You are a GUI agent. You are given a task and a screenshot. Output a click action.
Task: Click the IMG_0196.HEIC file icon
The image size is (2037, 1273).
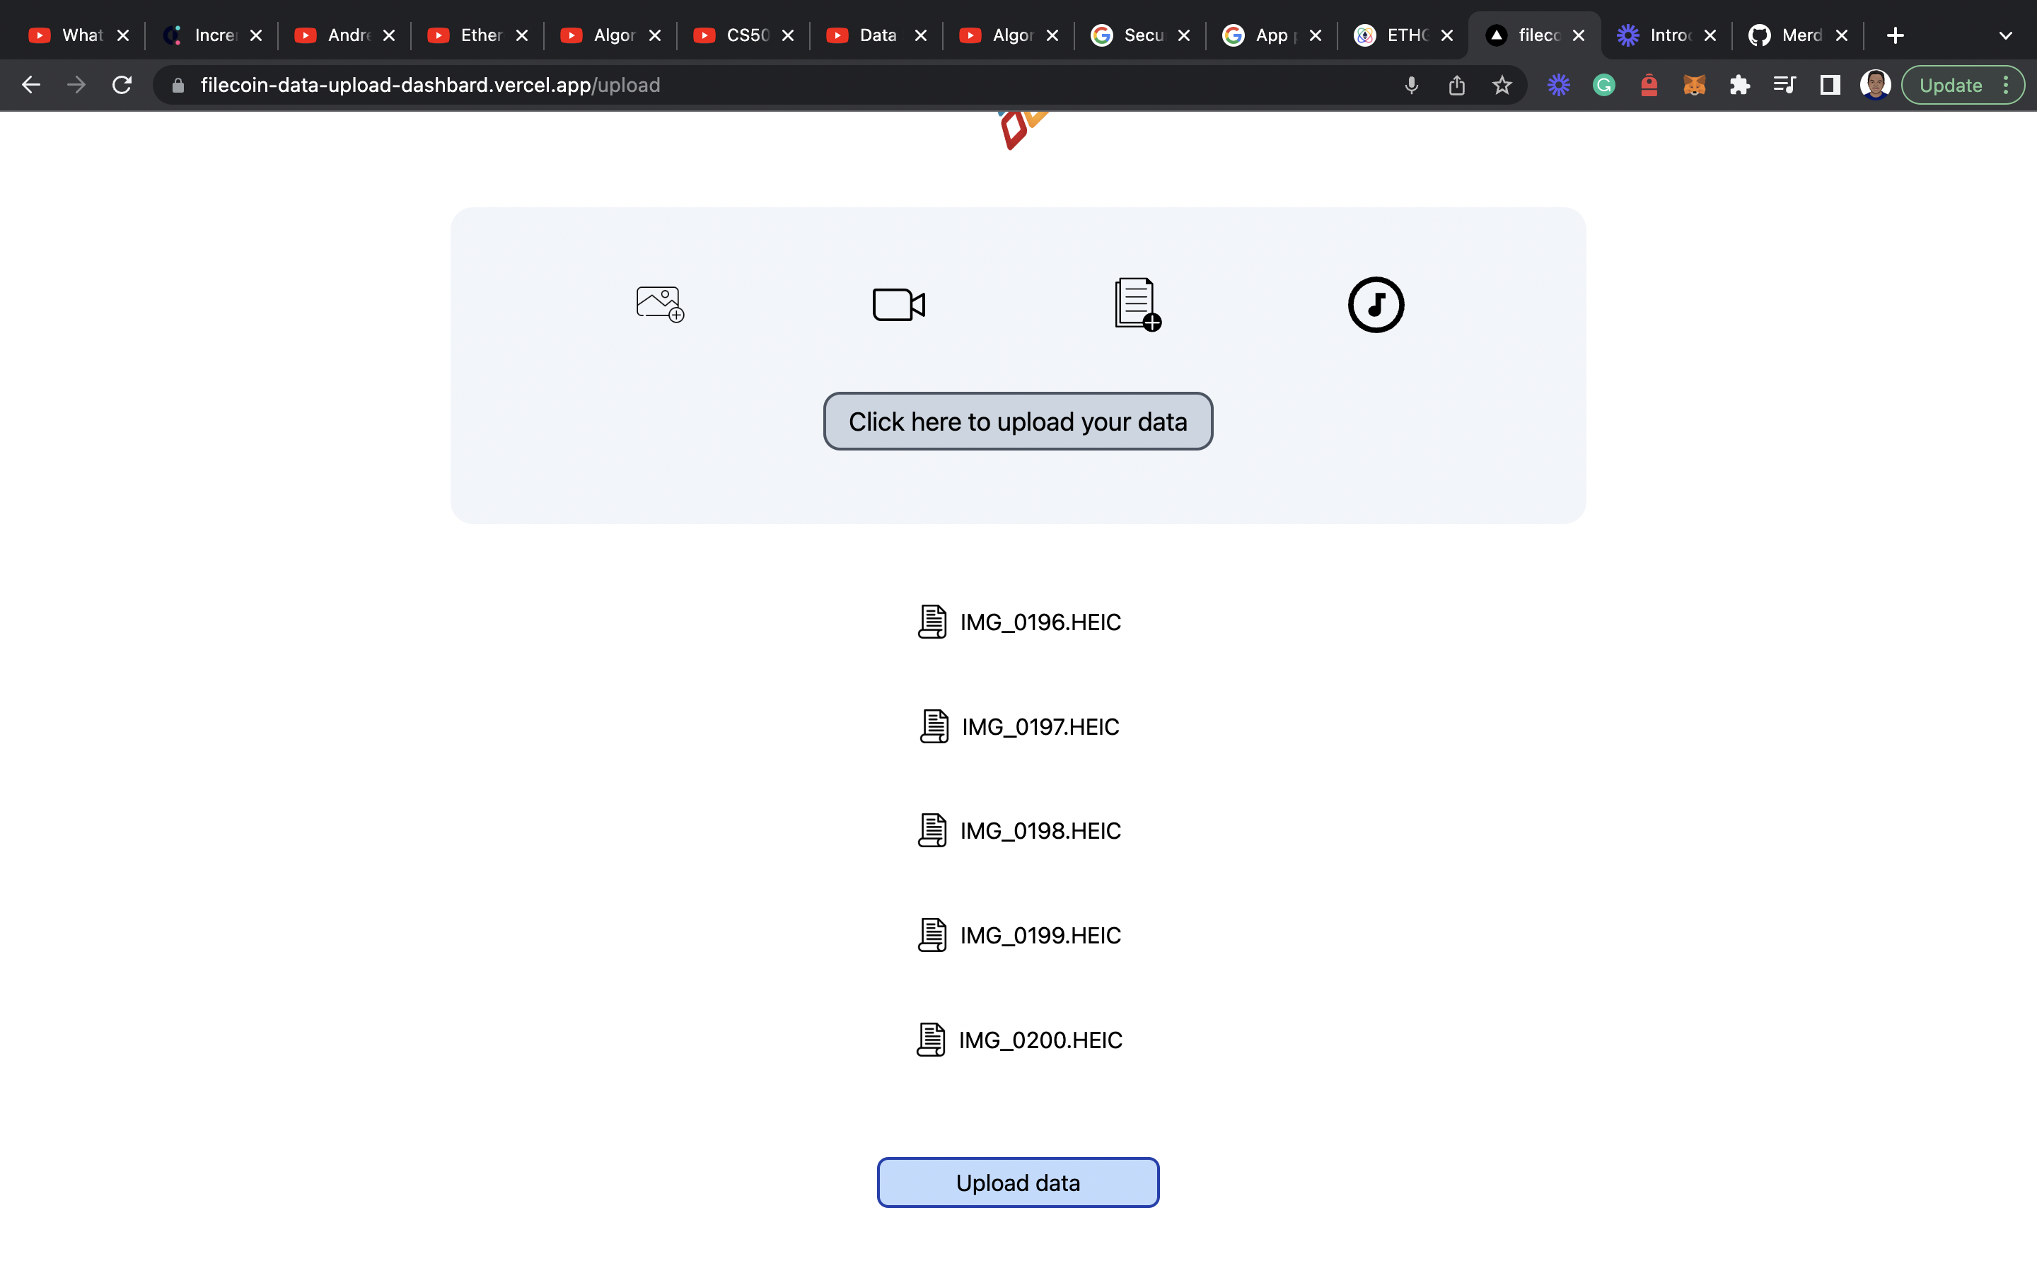pyautogui.click(x=930, y=622)
